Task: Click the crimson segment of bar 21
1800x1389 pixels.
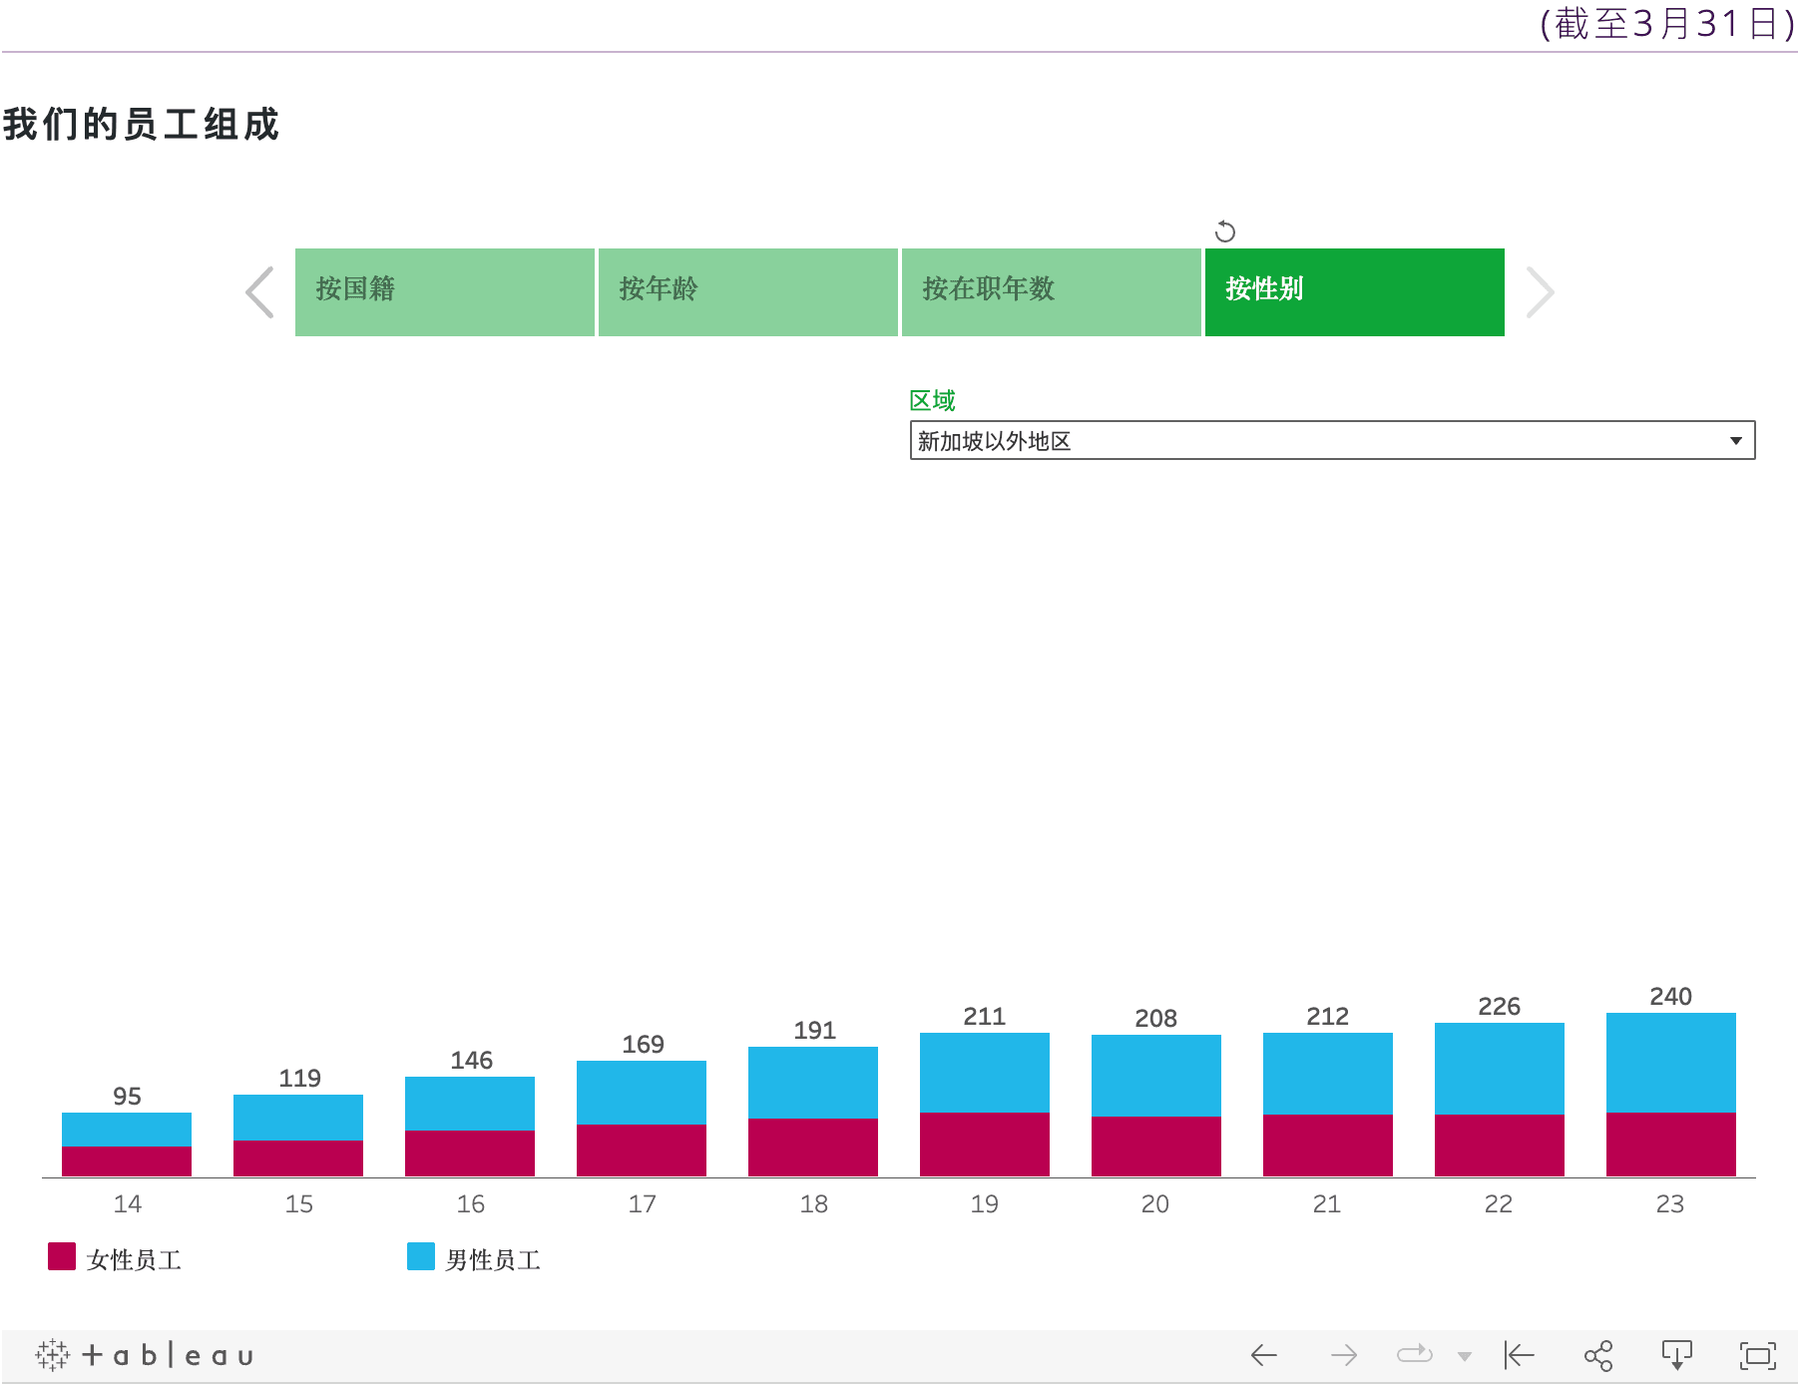Action: 1328,1146
